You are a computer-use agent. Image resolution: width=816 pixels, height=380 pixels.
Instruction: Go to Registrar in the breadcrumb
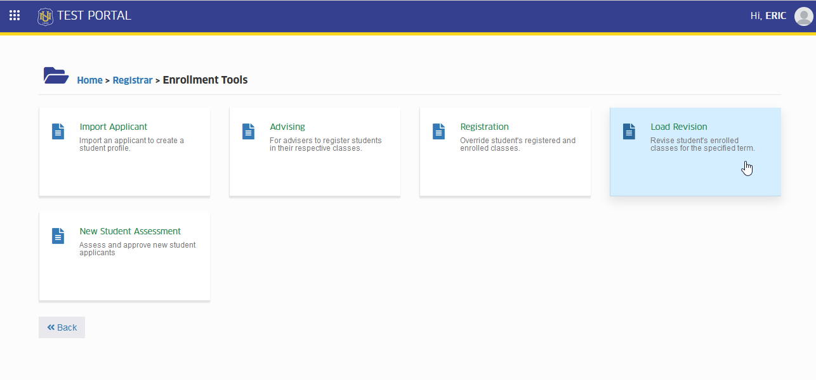click(x=133, y=80)
